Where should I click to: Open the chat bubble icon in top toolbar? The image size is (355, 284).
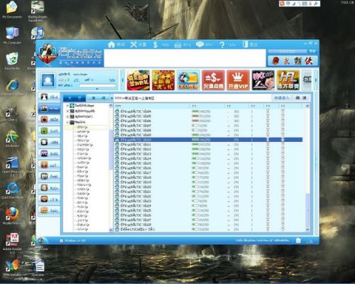tap(200, 44)
